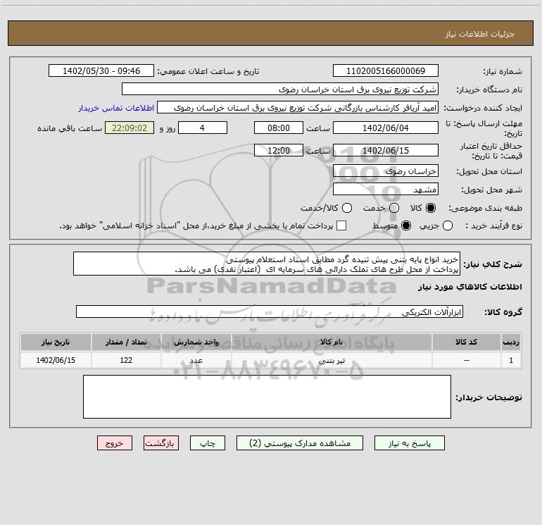This screenshot has height=525, width=542.
Task: Click the row date cell 1402/06/15
Action: (x=56, y=360)
